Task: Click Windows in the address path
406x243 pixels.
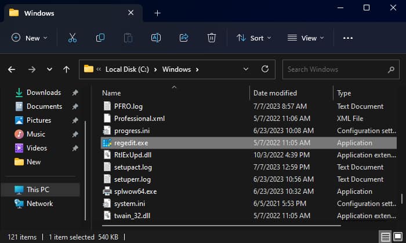Action: [x=176, y=69]
